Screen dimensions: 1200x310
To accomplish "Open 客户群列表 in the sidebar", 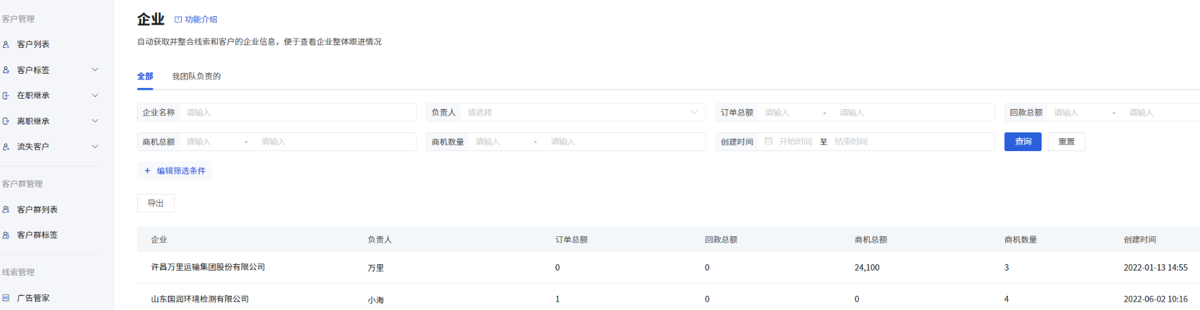I will tap(37, 210).
